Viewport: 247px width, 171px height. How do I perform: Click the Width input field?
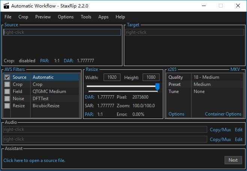tap(112, 77)
